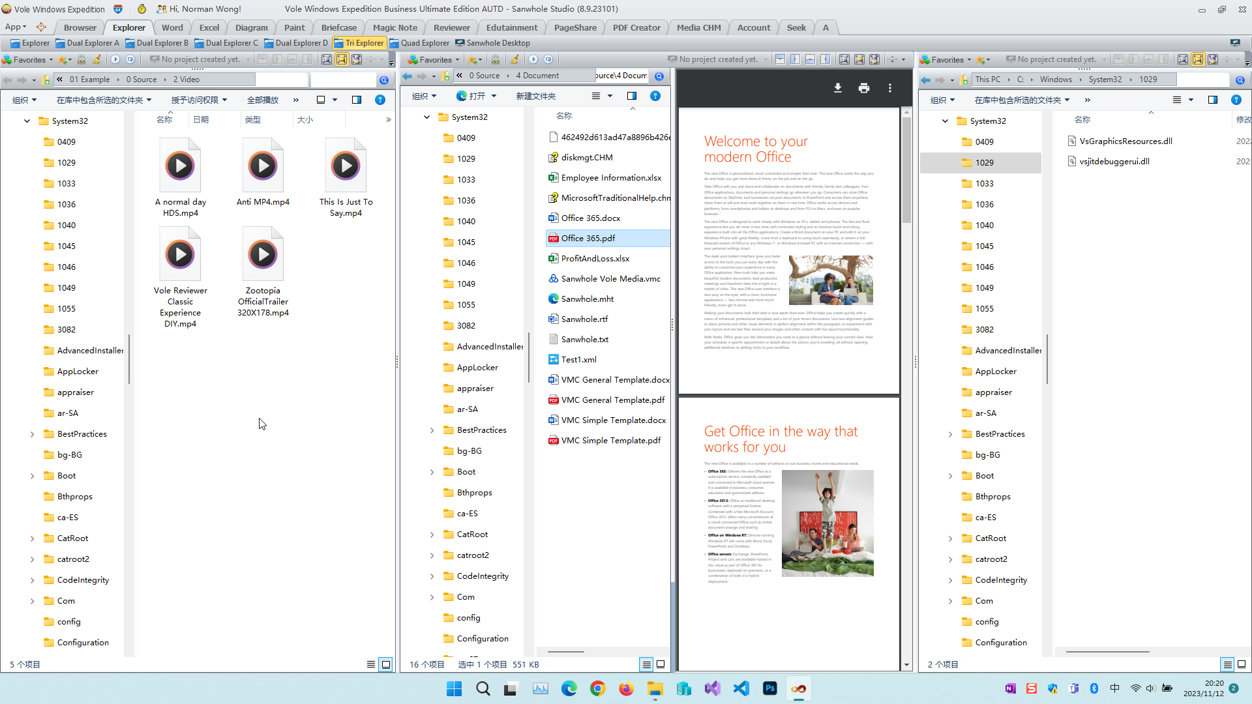Click the Windows breadcrumb in the right address bar
The image size is (1252, 704).
(x=1056, y=80)
